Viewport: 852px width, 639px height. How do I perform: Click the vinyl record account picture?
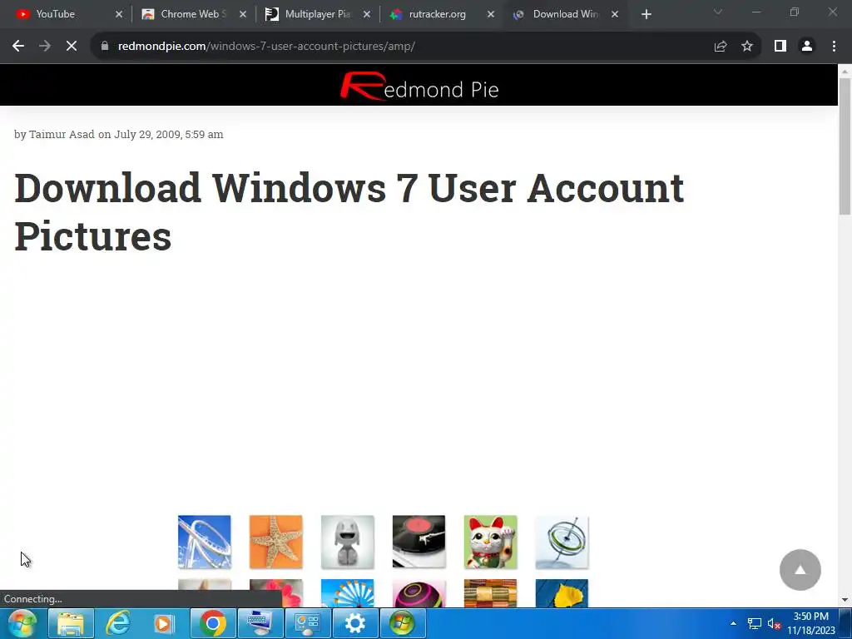pyautogui.click(x=419, y=542)
